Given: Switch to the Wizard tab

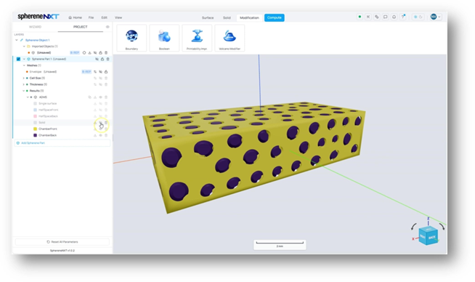Looking at the screenshot, I should [35, 27].
